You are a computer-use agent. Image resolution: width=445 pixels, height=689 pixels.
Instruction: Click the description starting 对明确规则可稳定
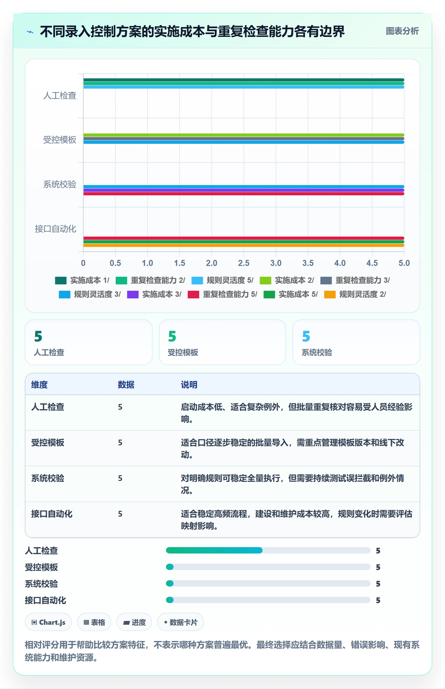pyautogui.click(x=293, y=484)
